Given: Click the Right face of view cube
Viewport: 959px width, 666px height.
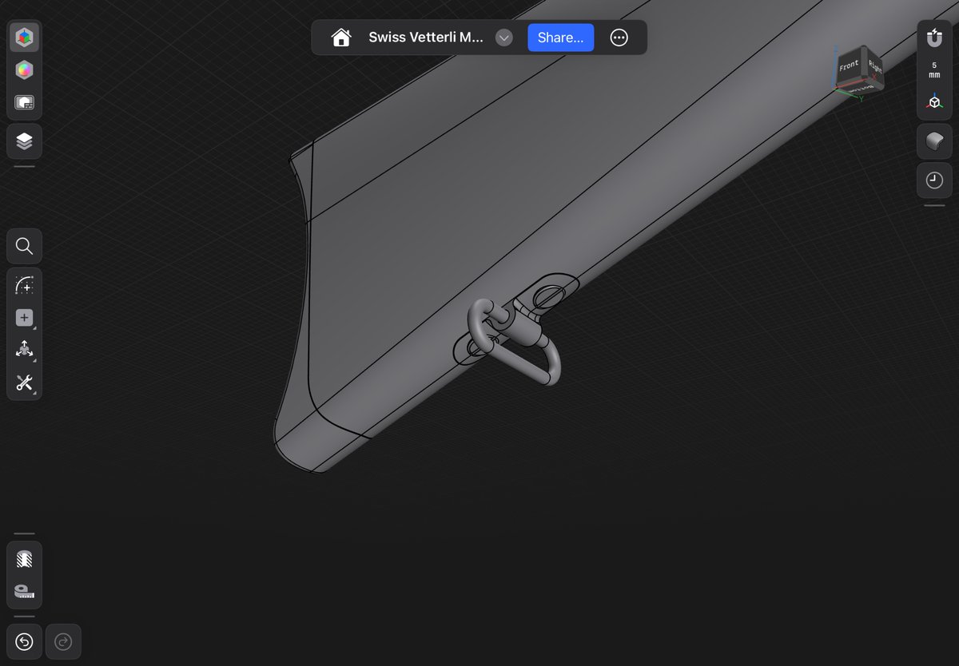Looking at the screenshot, I should 874,69.
